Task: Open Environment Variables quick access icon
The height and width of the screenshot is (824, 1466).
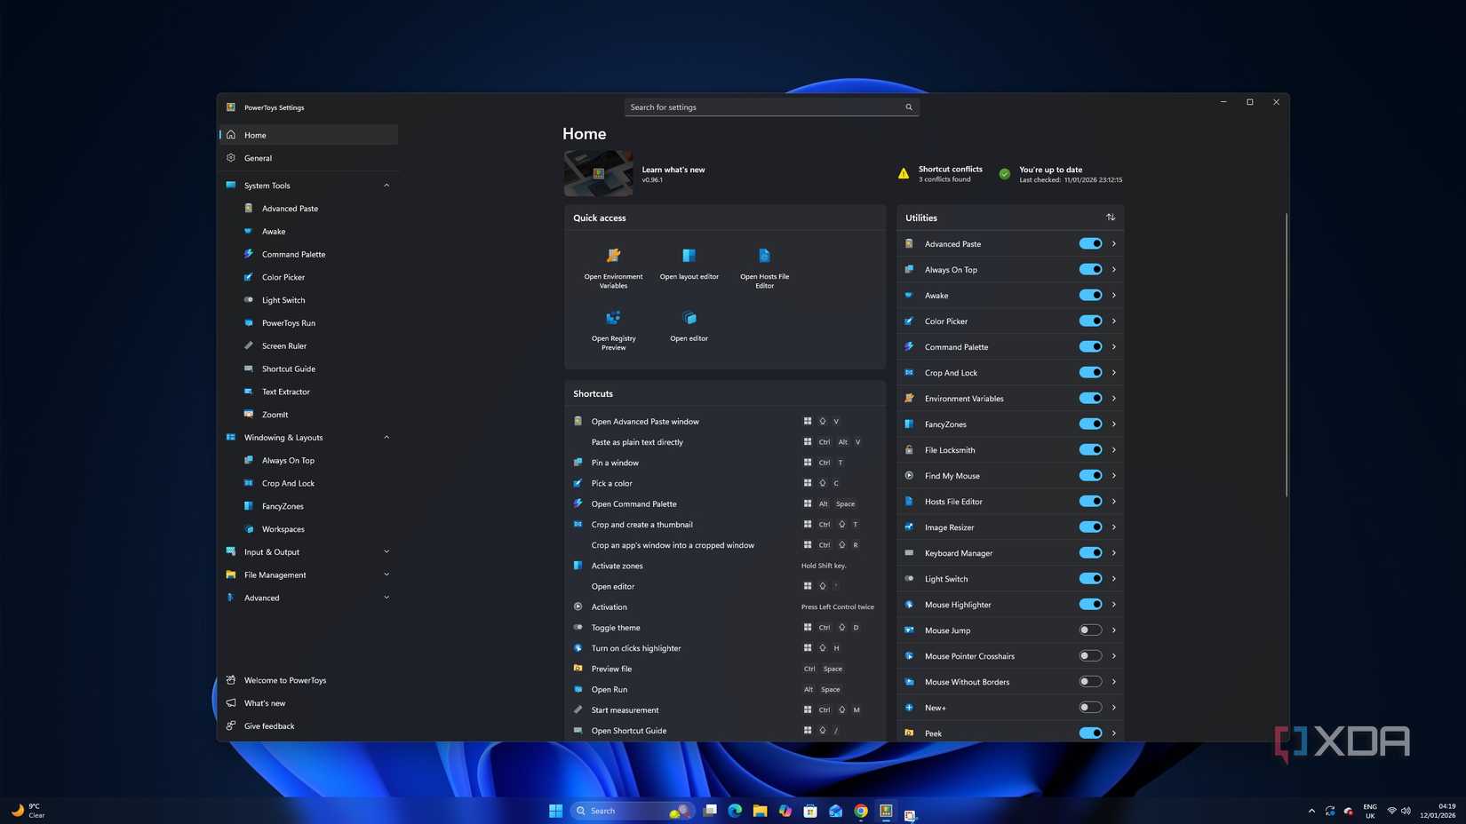Action: pos(613,256)
